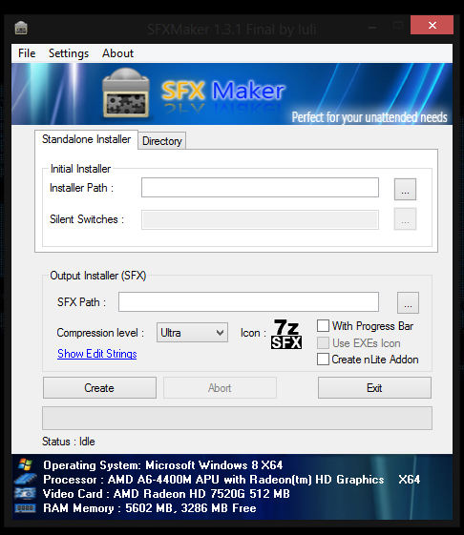Open the Settings menu
Viewport: 464px width, 535px height.
[x=69, y=53]
